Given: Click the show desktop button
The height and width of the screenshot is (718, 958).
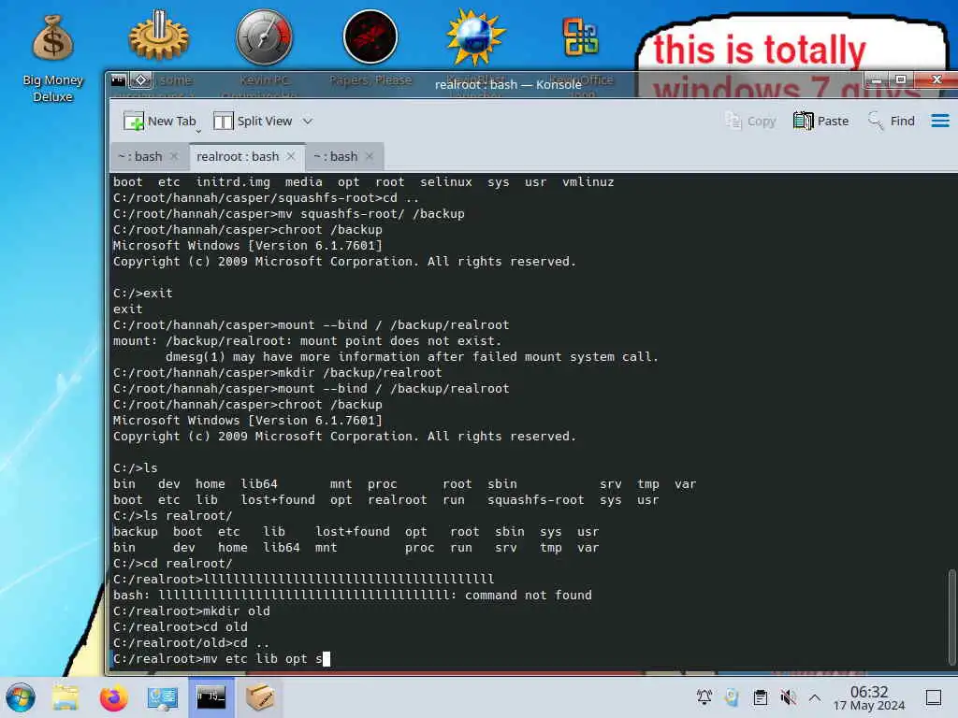Looking at the screenshot, I should pos(933,697).
